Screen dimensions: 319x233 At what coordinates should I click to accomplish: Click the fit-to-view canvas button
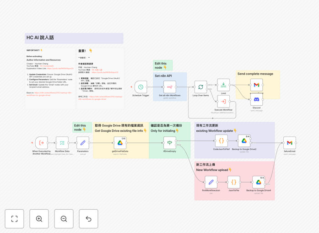pos(14,219)
